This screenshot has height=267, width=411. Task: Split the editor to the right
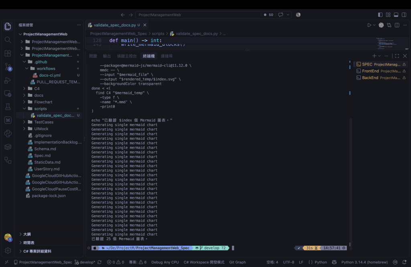(x=397, y=25)
